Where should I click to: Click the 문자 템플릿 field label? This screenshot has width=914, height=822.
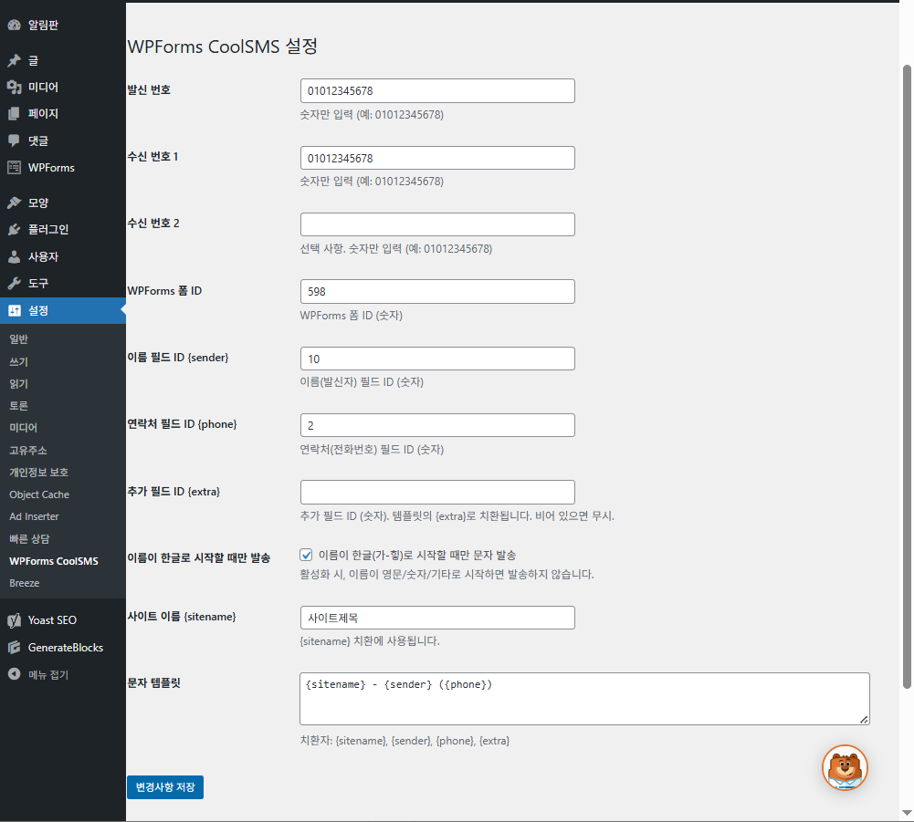pos(154,682)
